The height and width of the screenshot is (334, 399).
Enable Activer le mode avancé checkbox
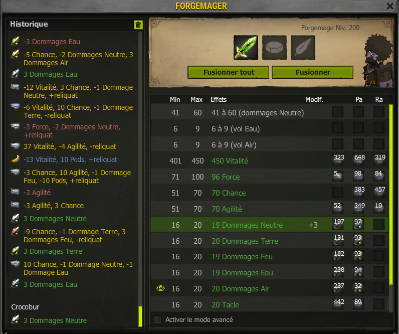tap(157, 319)
